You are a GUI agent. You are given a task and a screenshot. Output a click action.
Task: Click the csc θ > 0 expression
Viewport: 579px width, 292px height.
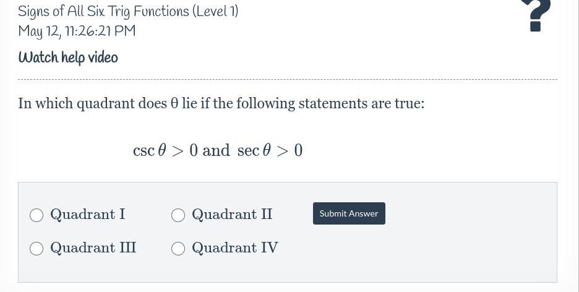click(x=165, y=150)
